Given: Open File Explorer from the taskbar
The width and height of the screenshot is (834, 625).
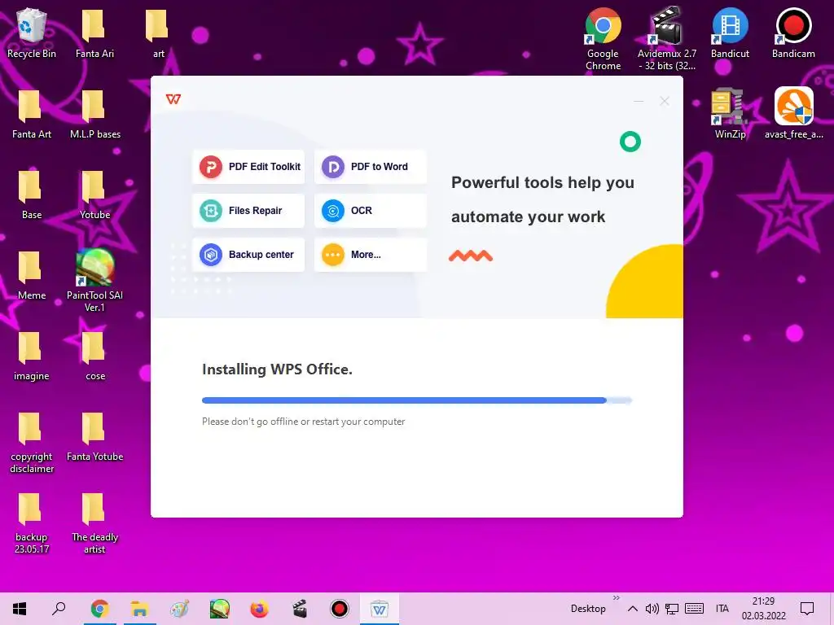Looking at the screenshot, I should pyautogui.click(x=140, y=609).
